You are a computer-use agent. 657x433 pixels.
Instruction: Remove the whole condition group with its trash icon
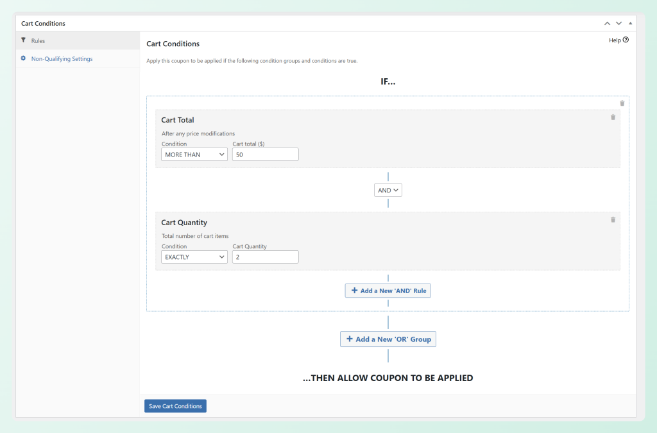pos(622,103)
